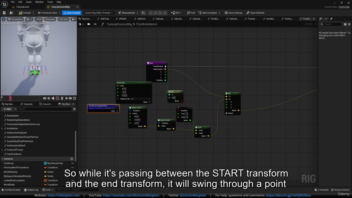
Task: Click the Save asset icon
Action: coord(4,13)
